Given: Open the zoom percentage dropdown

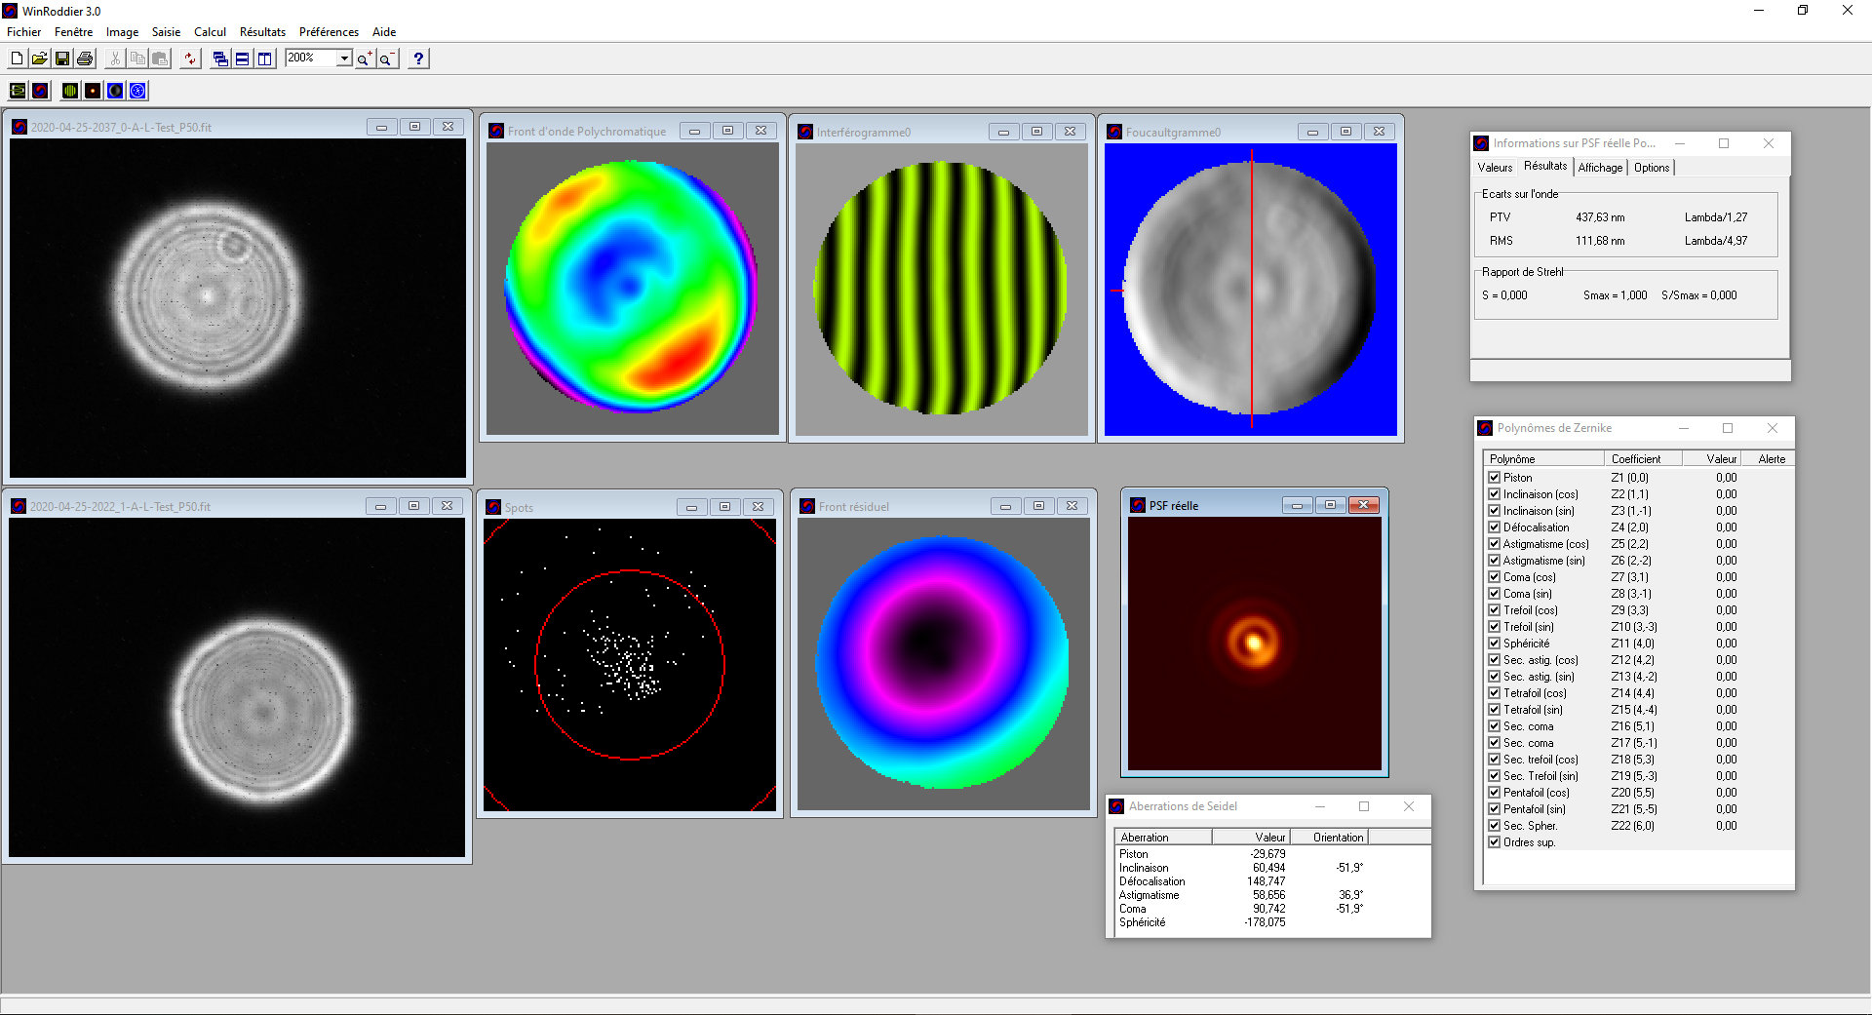Looking at the screenshot, I should click(344, 59).
